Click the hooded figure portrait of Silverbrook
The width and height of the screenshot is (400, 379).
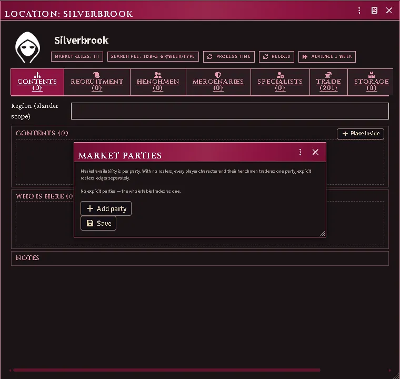(27, 47)
